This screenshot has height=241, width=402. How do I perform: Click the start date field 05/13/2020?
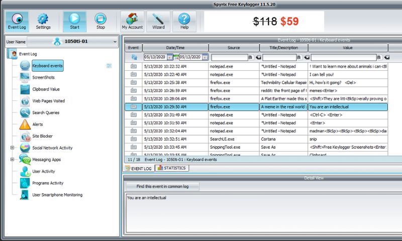[155, 57]
